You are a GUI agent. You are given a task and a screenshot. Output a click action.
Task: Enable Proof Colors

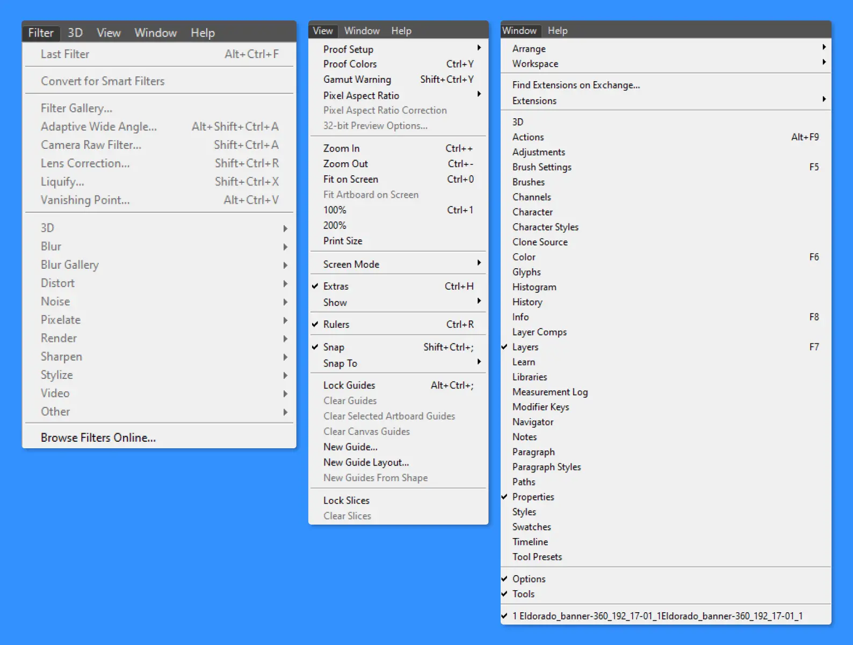click(x=398, y=64)
